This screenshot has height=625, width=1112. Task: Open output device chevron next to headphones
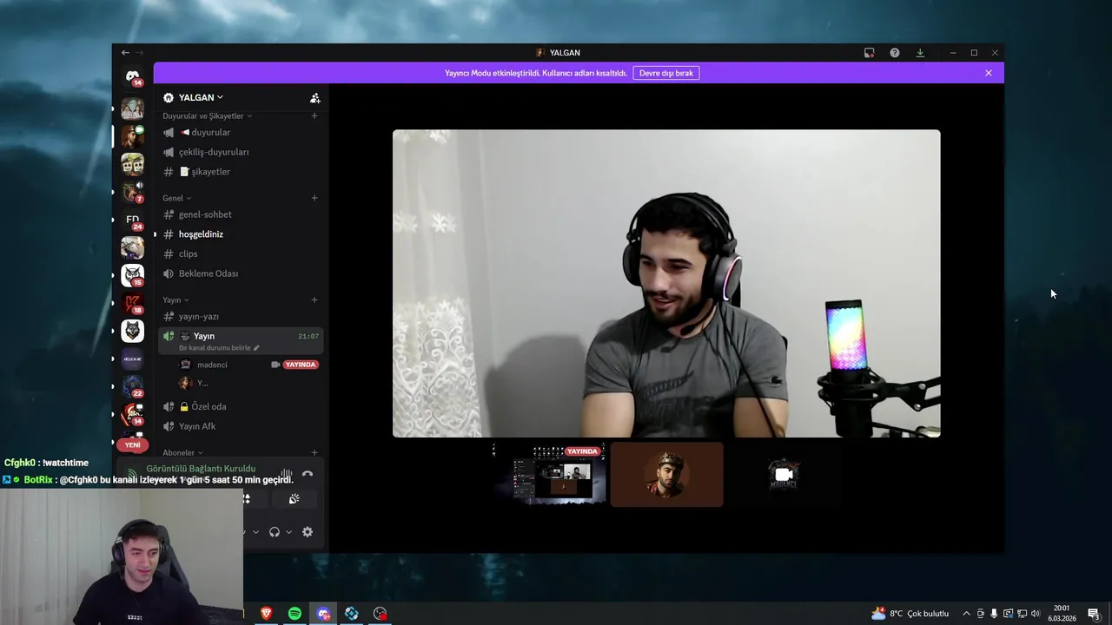[289, 532]
